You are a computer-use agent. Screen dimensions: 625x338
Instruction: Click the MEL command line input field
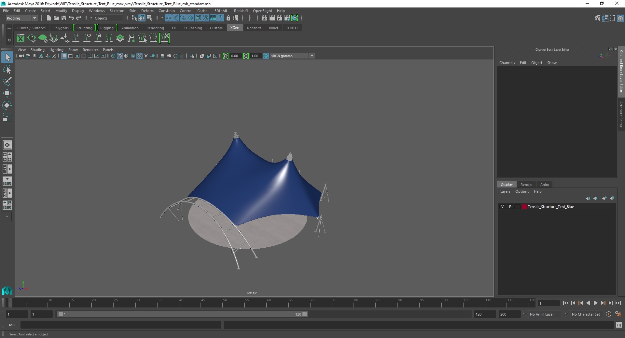pos(121,325)
